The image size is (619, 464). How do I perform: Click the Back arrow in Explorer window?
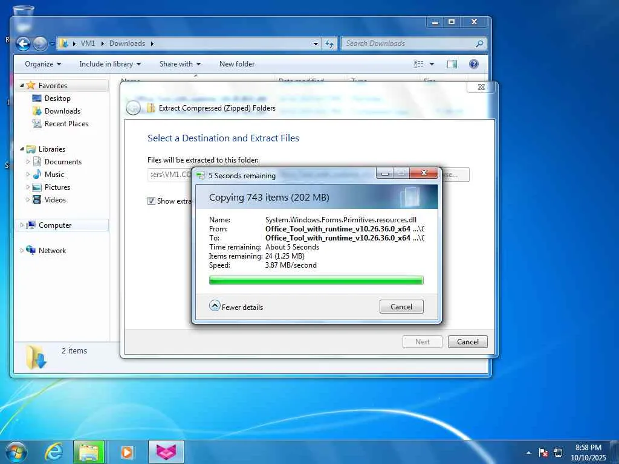[24, 43]
